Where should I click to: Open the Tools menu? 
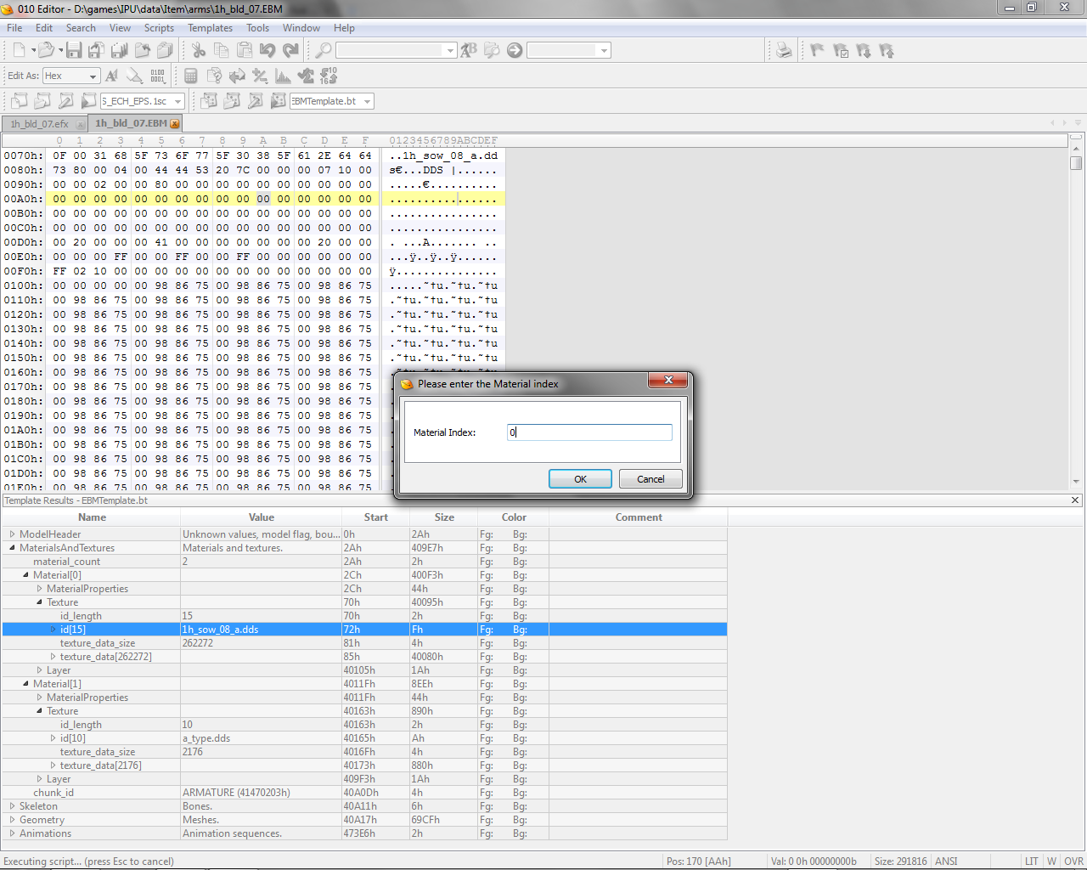257,28
